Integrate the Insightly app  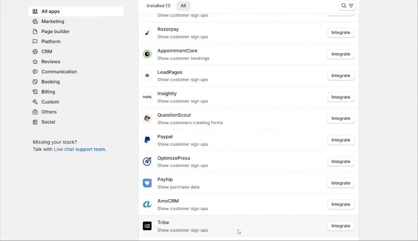341,97
